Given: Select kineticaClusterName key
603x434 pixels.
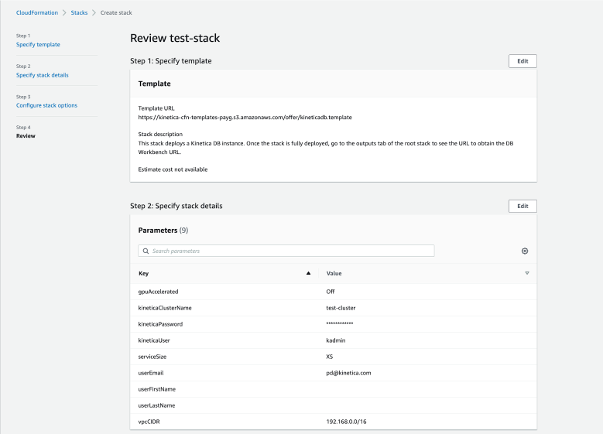Looking at the screenshot, I should (x=165, y=308).
